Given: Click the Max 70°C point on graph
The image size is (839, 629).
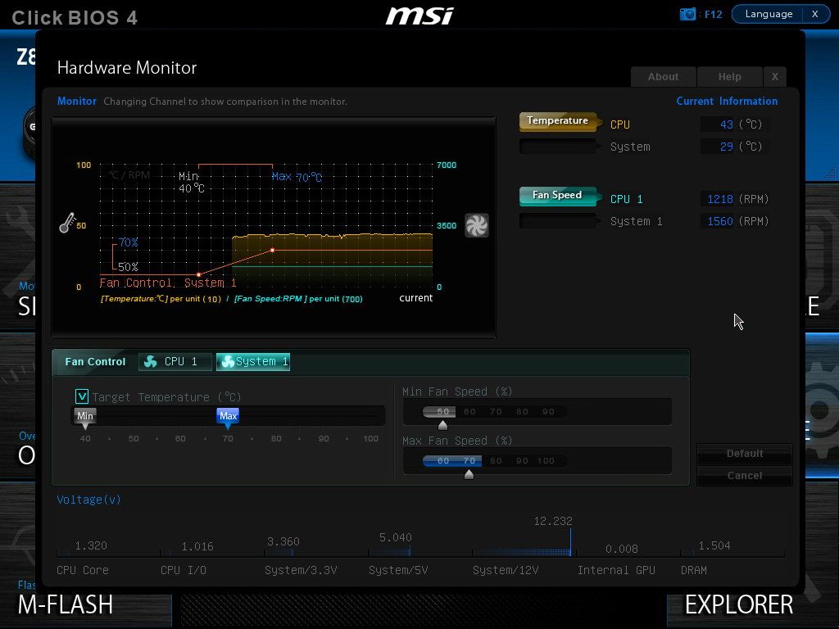Looking at the screenshot, I should (272, 250).
